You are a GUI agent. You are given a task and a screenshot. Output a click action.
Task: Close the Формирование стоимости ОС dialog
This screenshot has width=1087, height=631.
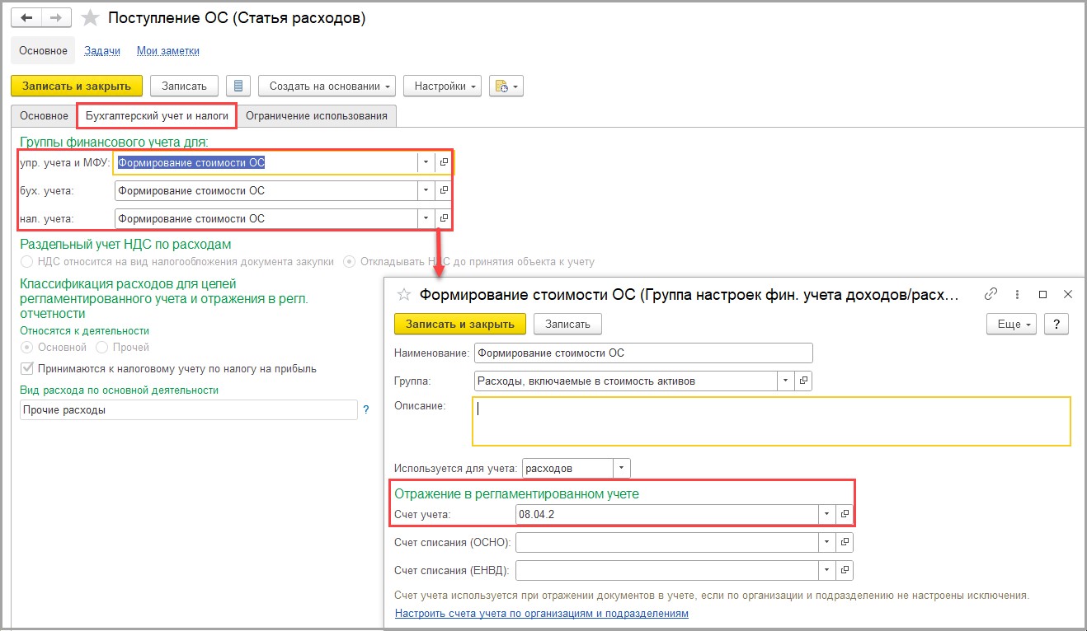[x=1067, y=294]
